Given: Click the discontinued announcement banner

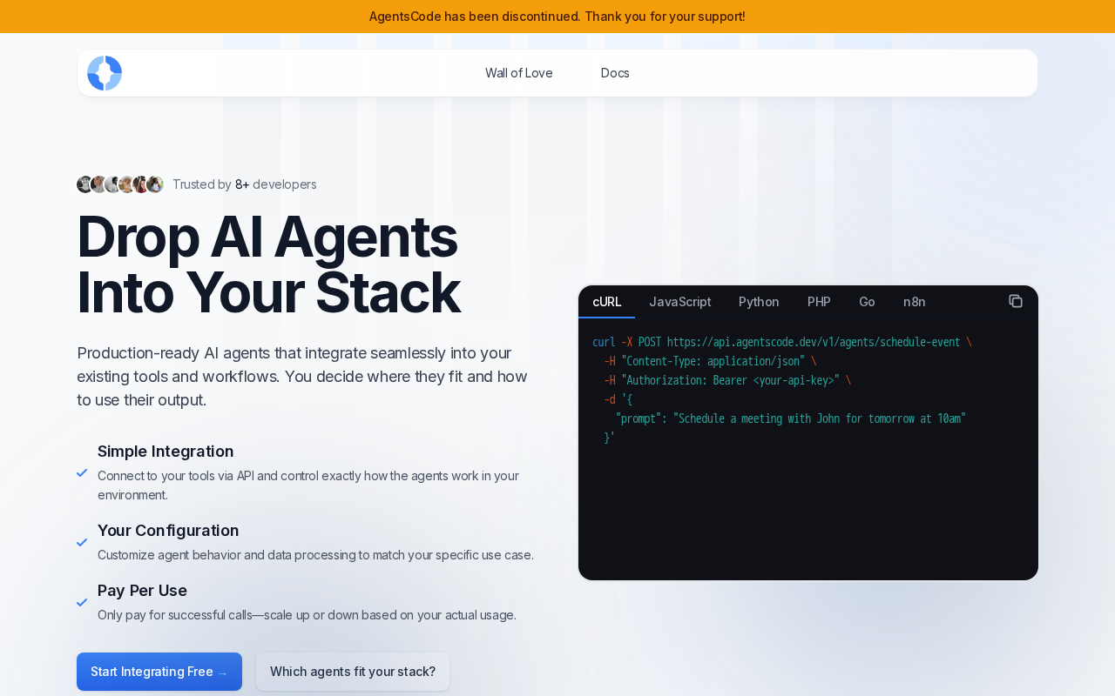Looking at the screenshot, I should (557, 17).
